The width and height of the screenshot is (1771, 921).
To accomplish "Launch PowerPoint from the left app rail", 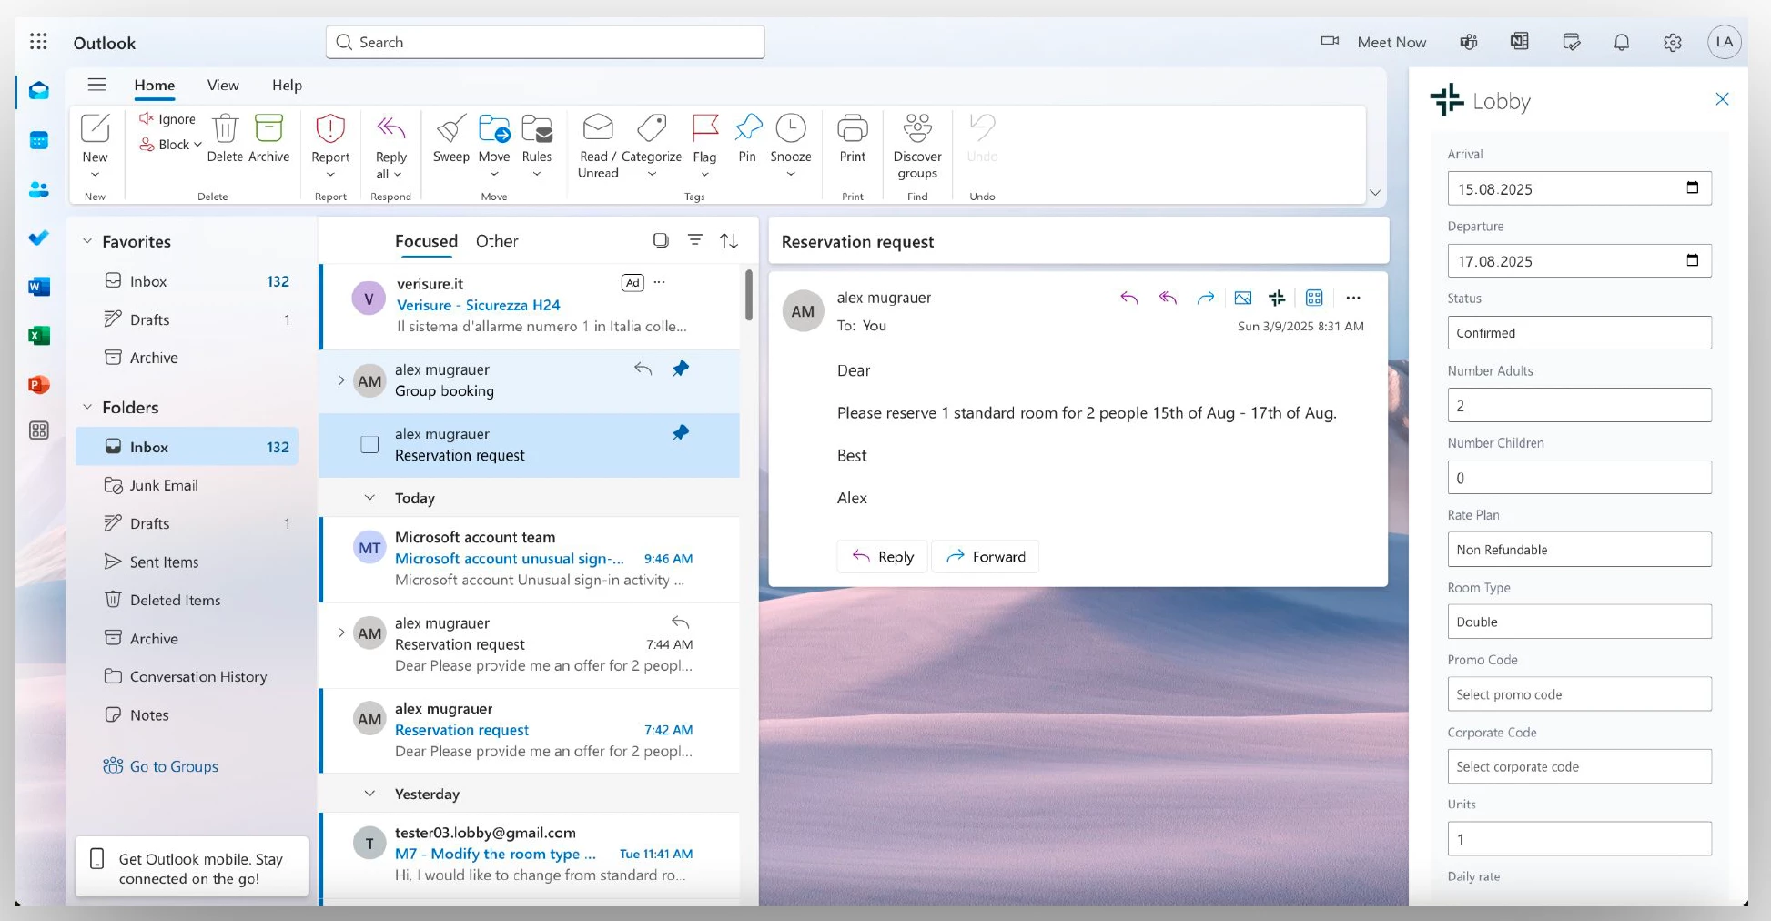I will click(x=38, y=384).
